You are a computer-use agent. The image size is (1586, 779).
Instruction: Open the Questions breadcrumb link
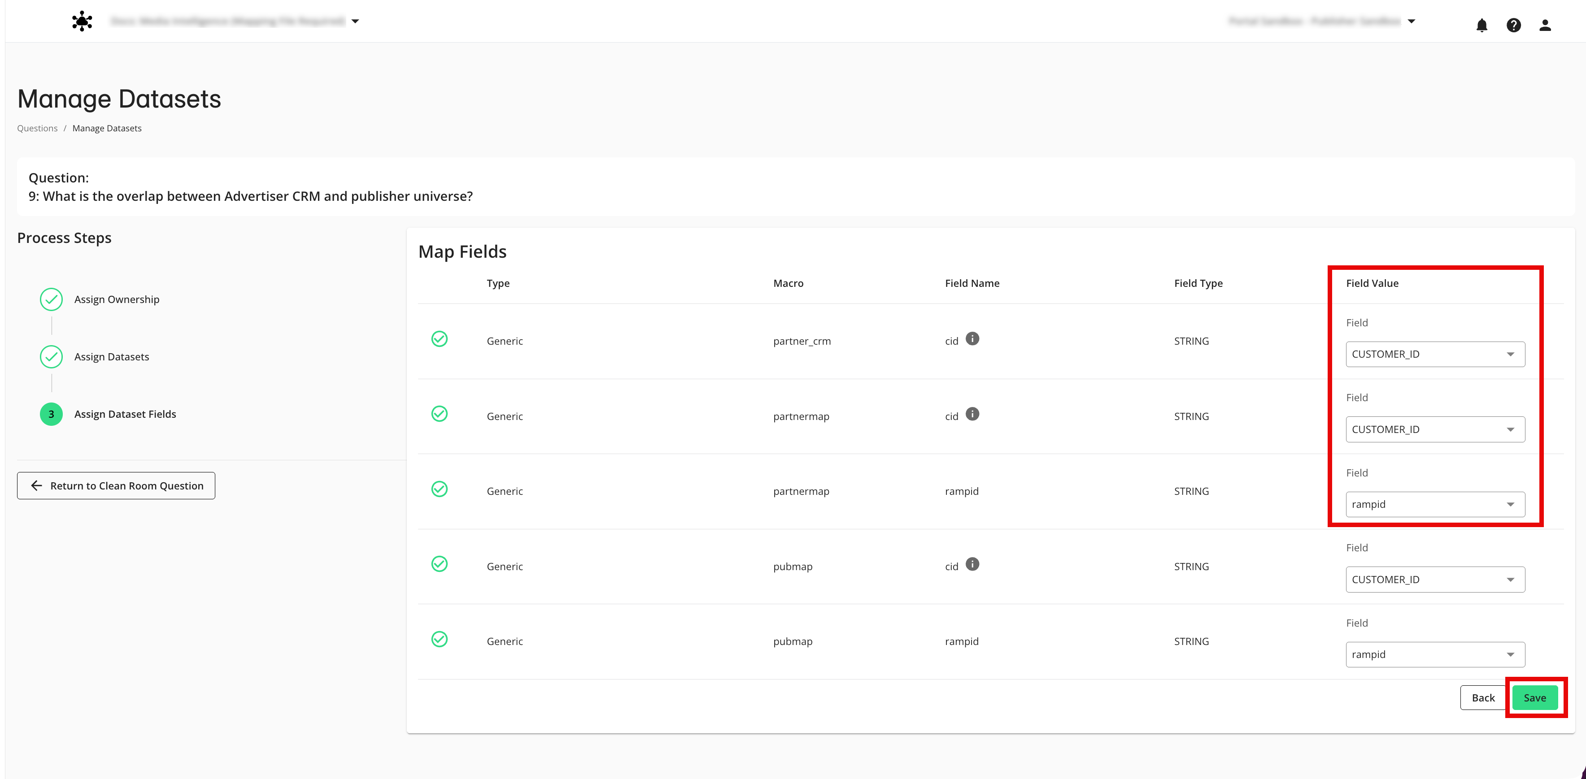(37, 128)
